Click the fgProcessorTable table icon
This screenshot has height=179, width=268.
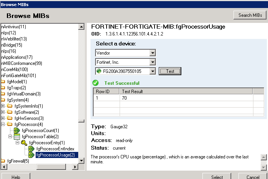click(17, 137)
